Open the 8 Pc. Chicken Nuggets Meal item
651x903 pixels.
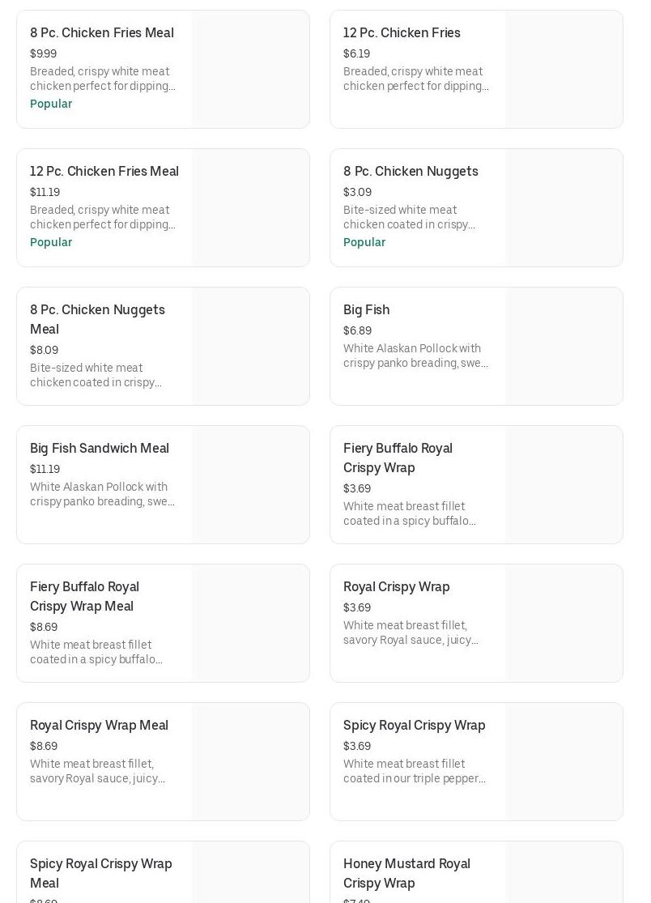coord(97,319)
